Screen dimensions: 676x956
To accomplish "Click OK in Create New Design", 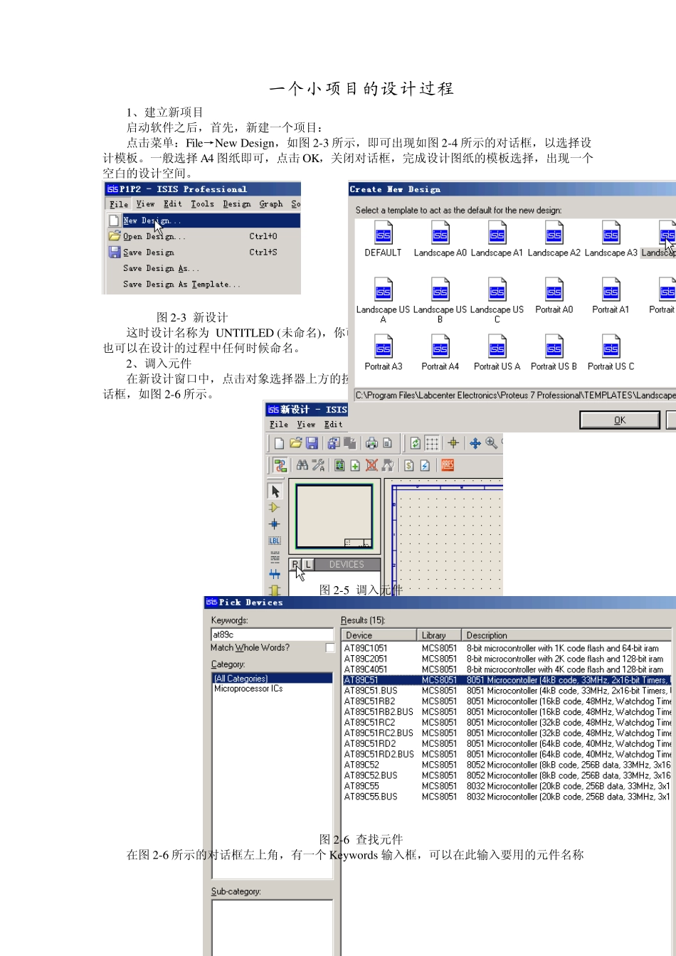I will [620, 420].
